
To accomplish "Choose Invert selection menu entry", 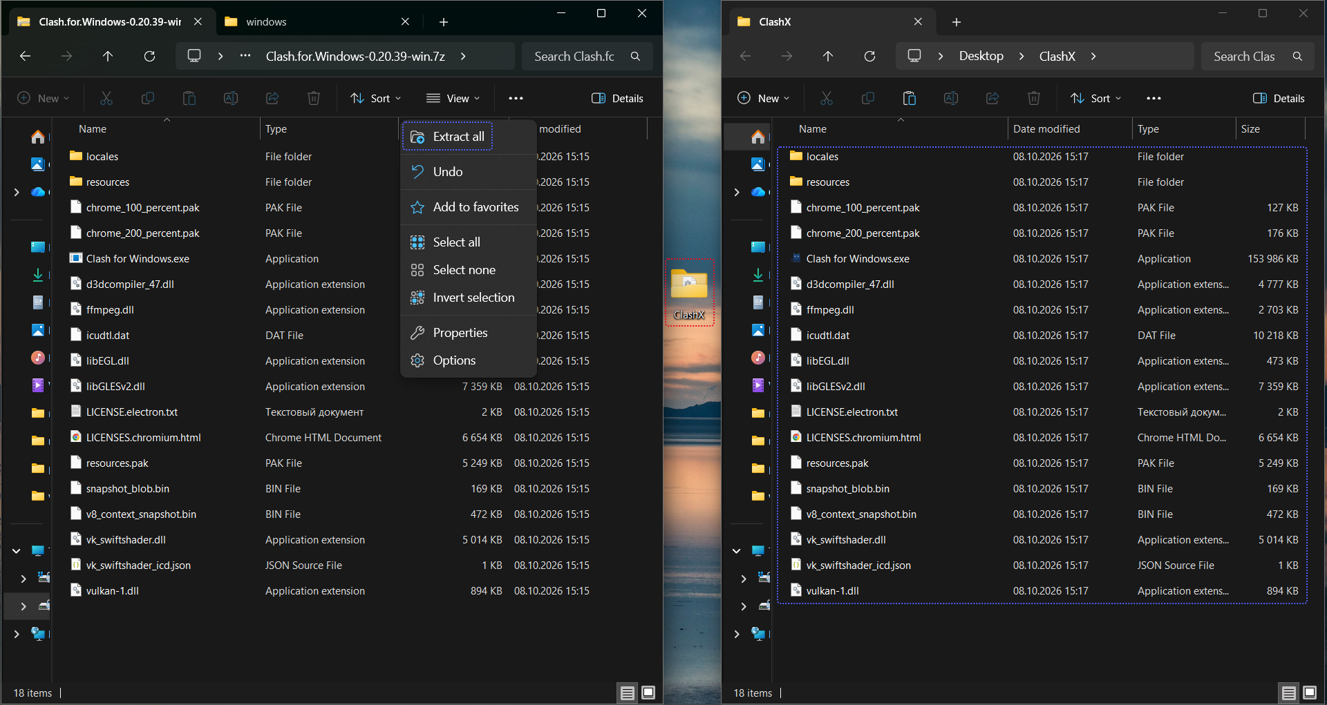I will tap(469, 298).
